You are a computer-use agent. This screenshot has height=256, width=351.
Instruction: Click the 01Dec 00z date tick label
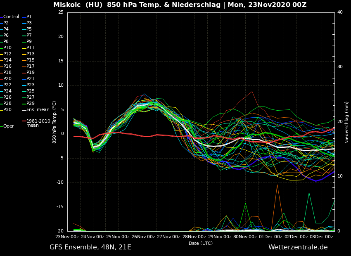(x=271, y=237)
